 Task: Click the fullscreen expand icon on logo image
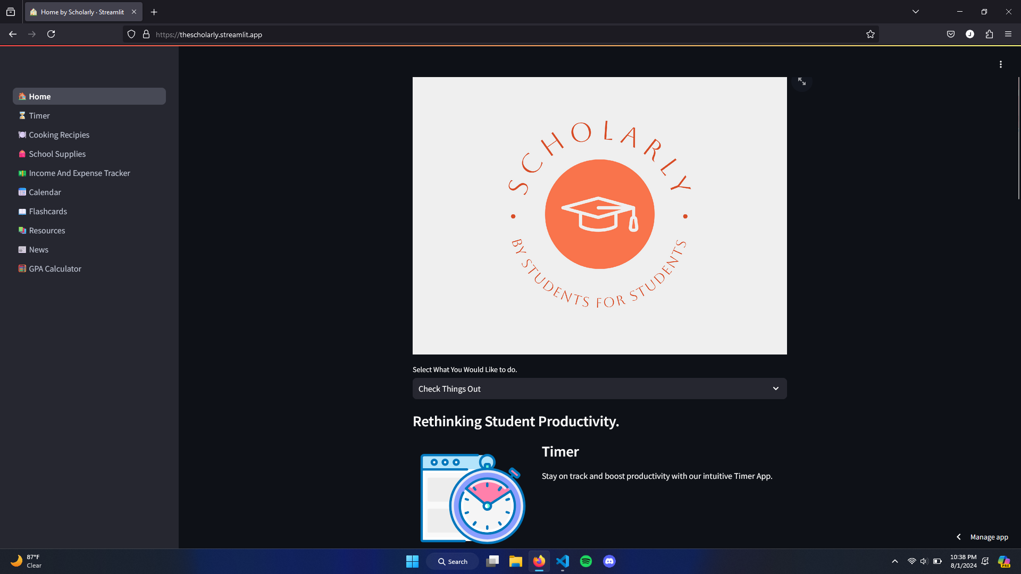[801, 82]
